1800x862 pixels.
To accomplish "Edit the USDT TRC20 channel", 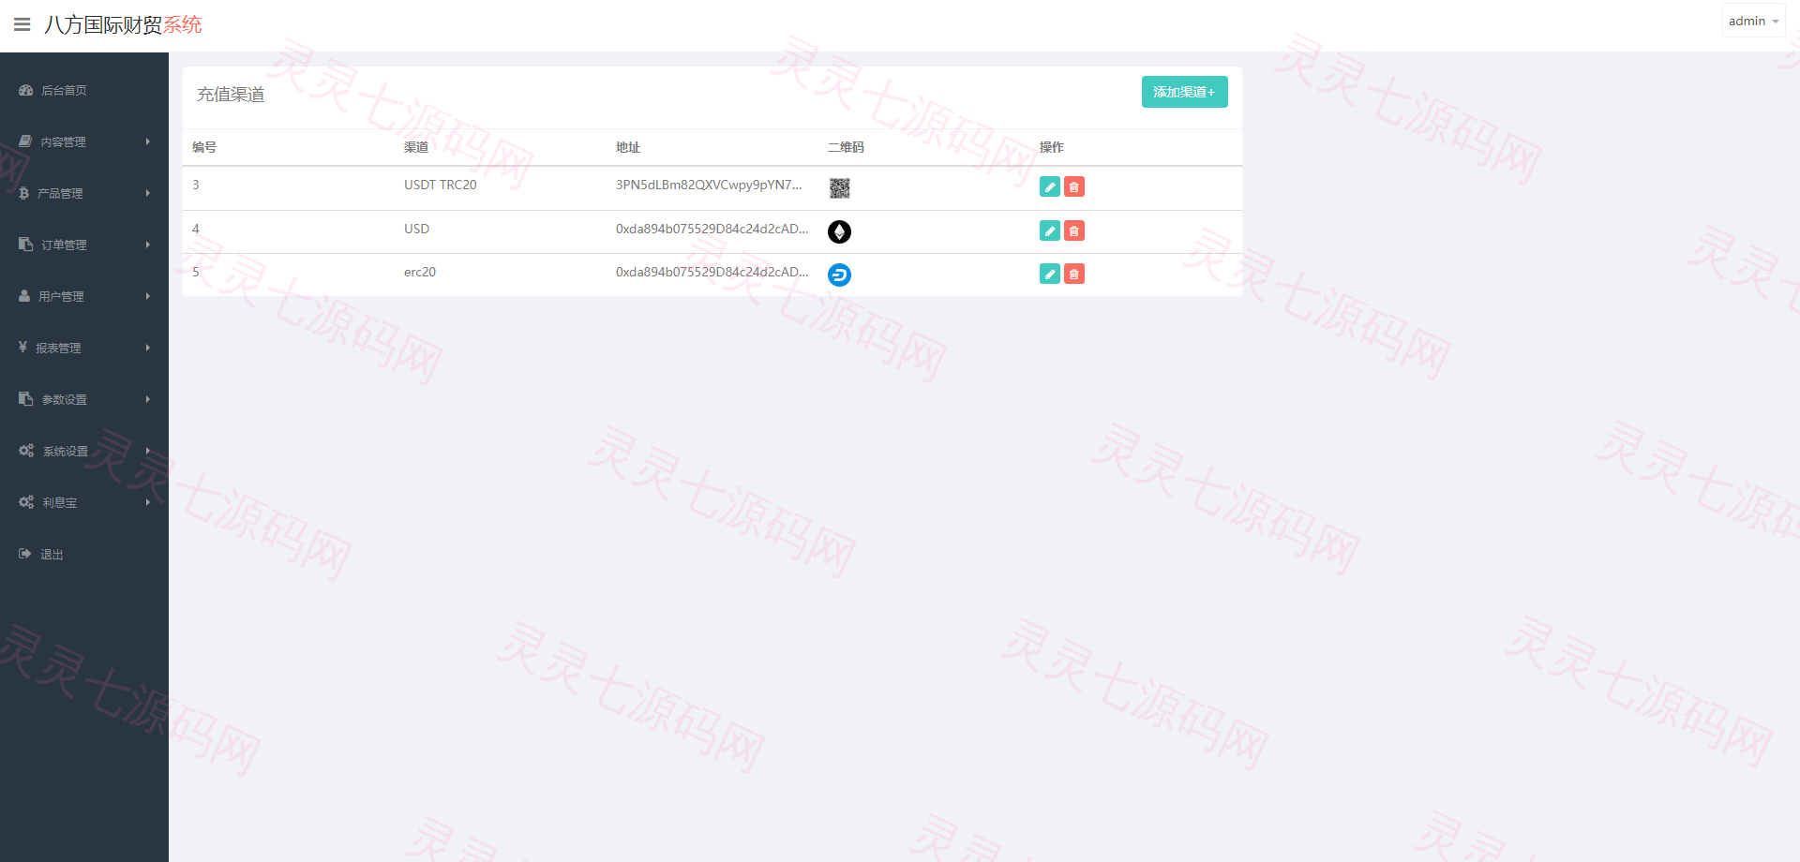I will (1050, 187).
